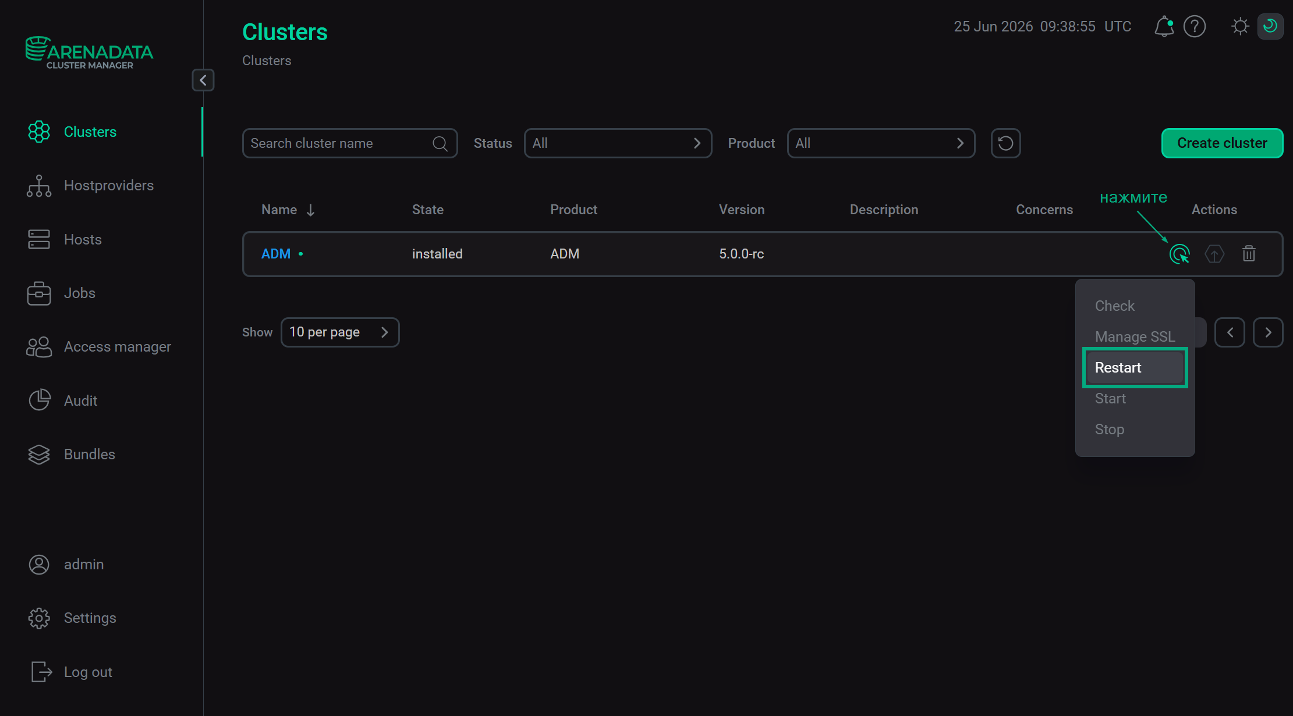Screen dimensions: 1293x716
Task: Go to next page arrow
Action: click(x=1268, y=332)
